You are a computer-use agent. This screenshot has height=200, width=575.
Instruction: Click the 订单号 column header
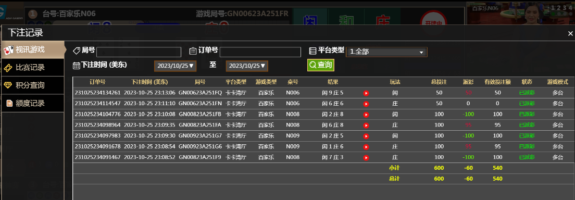point(97,81)
